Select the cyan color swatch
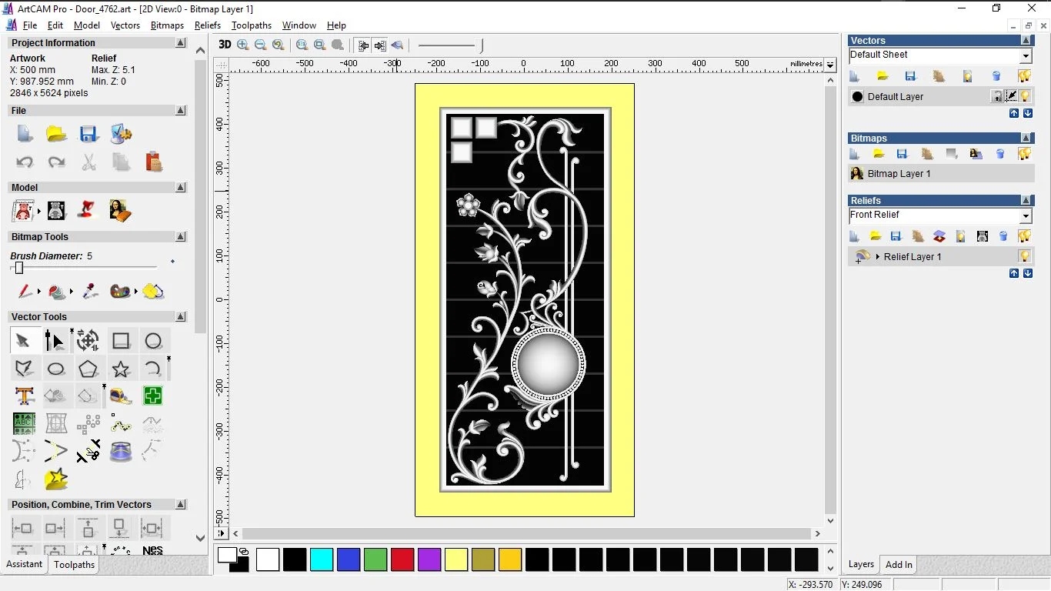Screen dimensions: 1051x591 click(322, 559)
